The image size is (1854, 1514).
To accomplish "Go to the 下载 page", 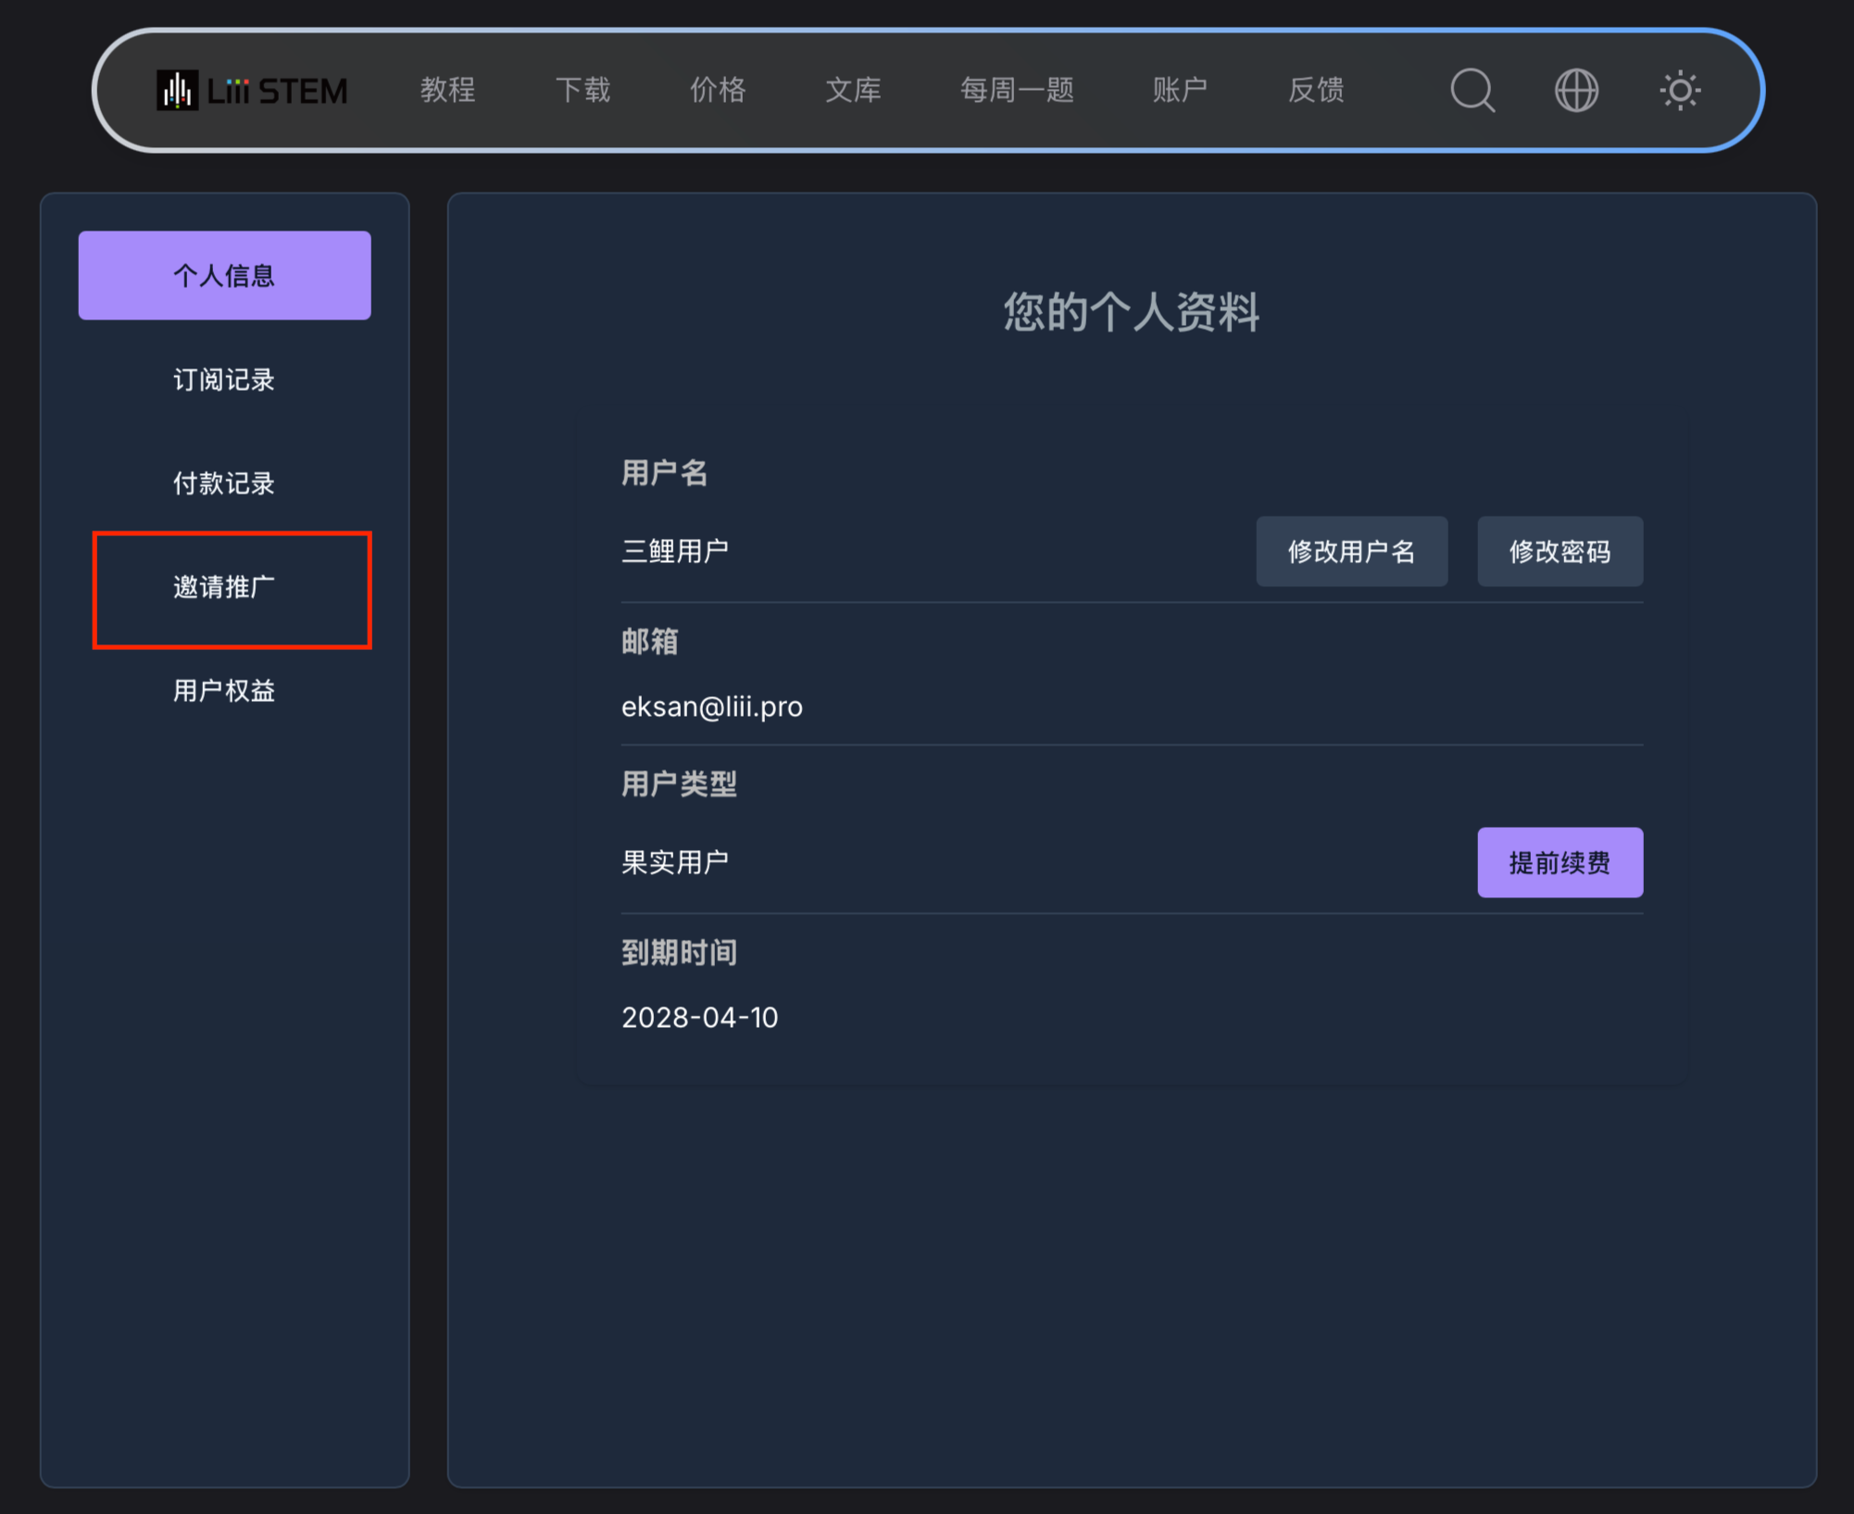I will click(x=583, y=90).
